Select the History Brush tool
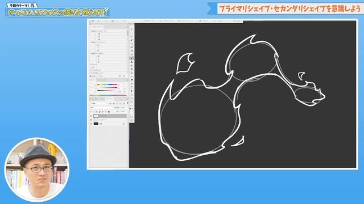The image size is (364, 204). [x=131, y=66]
